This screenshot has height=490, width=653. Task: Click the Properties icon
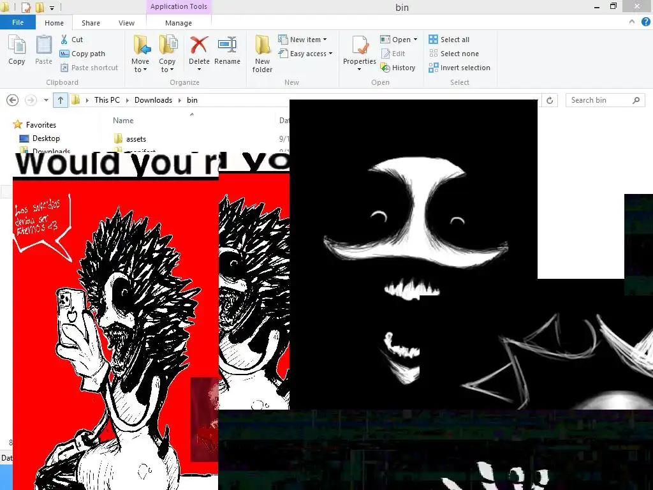coord(360,45)
